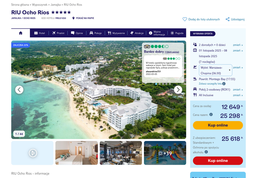Select the first review carousel dot
The width and height of the screenshot is (257, 178).
pyautogui.click(x=156, y=84)
